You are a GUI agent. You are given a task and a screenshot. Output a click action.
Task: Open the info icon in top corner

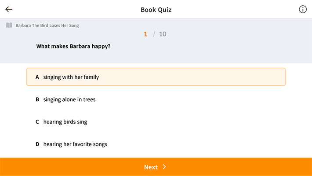pyautogui.click(x=303, y=9)
